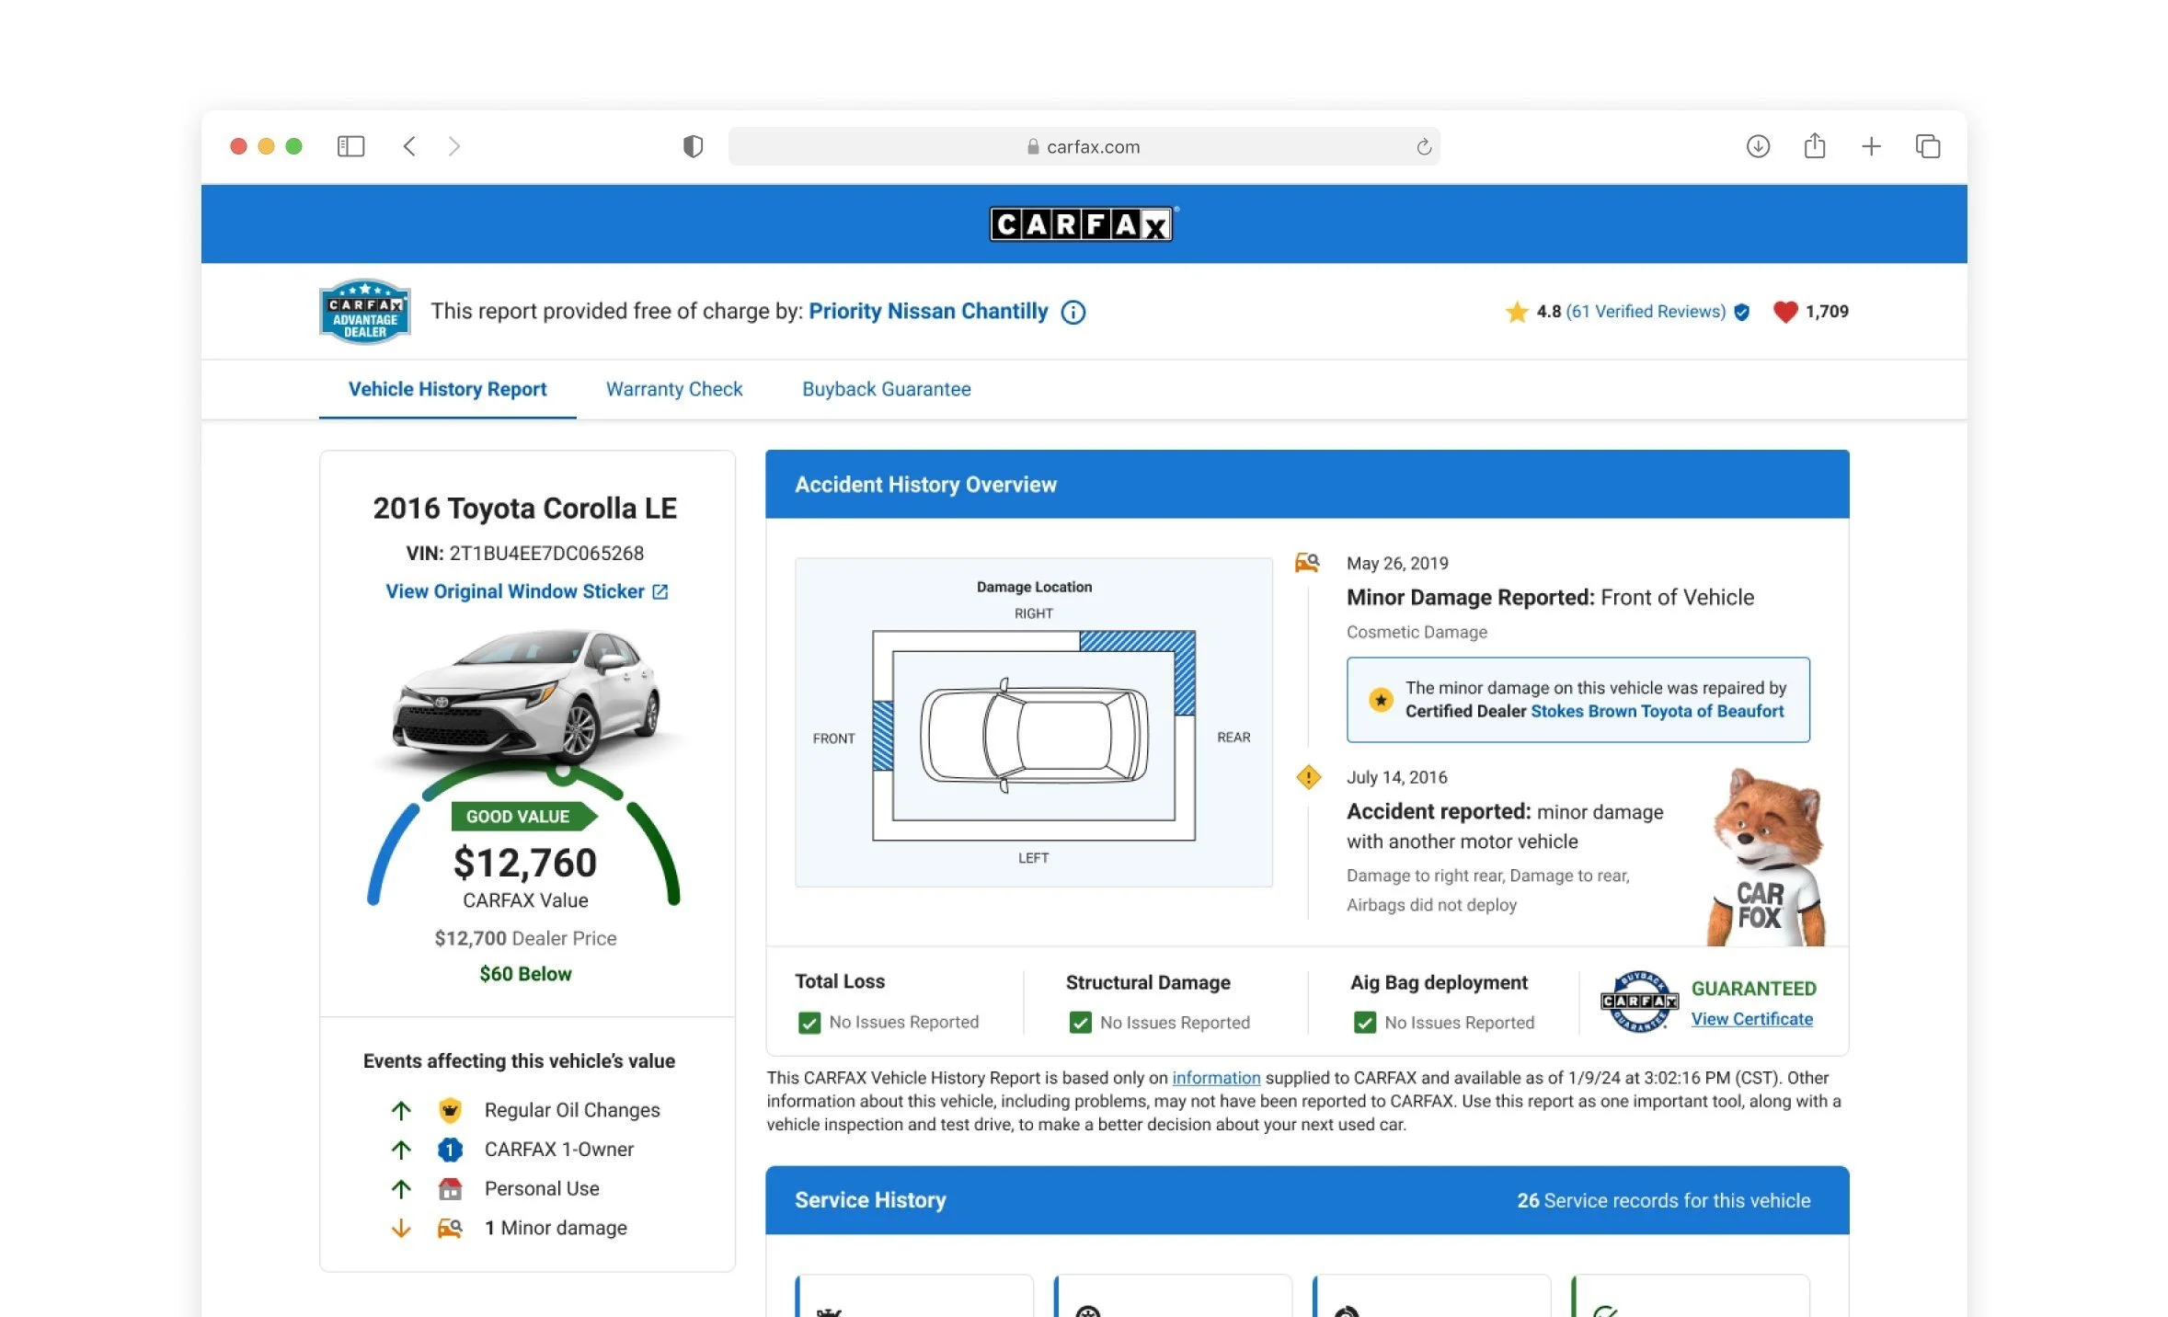Viewport: 2168px width, 1317px height.
Task: Click the CARFAX Advantage Dealer badge
Action: (364, 312)
